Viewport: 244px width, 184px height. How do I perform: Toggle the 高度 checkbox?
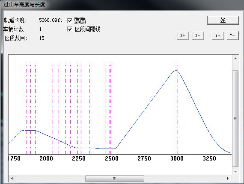click(70, 20)
